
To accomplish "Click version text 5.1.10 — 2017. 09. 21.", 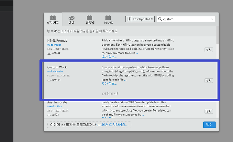I will [x=58, y=76].
